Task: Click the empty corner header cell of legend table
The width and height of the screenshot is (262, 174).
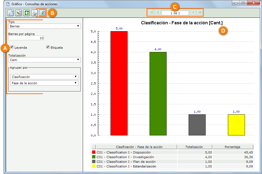Action: pyautogui.click(x=94, y=147)
